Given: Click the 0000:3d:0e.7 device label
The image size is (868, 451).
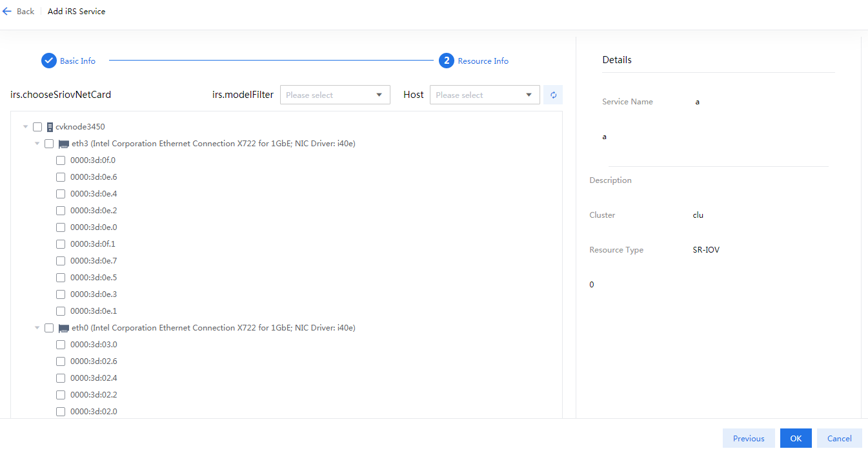Looking at the screenshot, I should 94,261.
